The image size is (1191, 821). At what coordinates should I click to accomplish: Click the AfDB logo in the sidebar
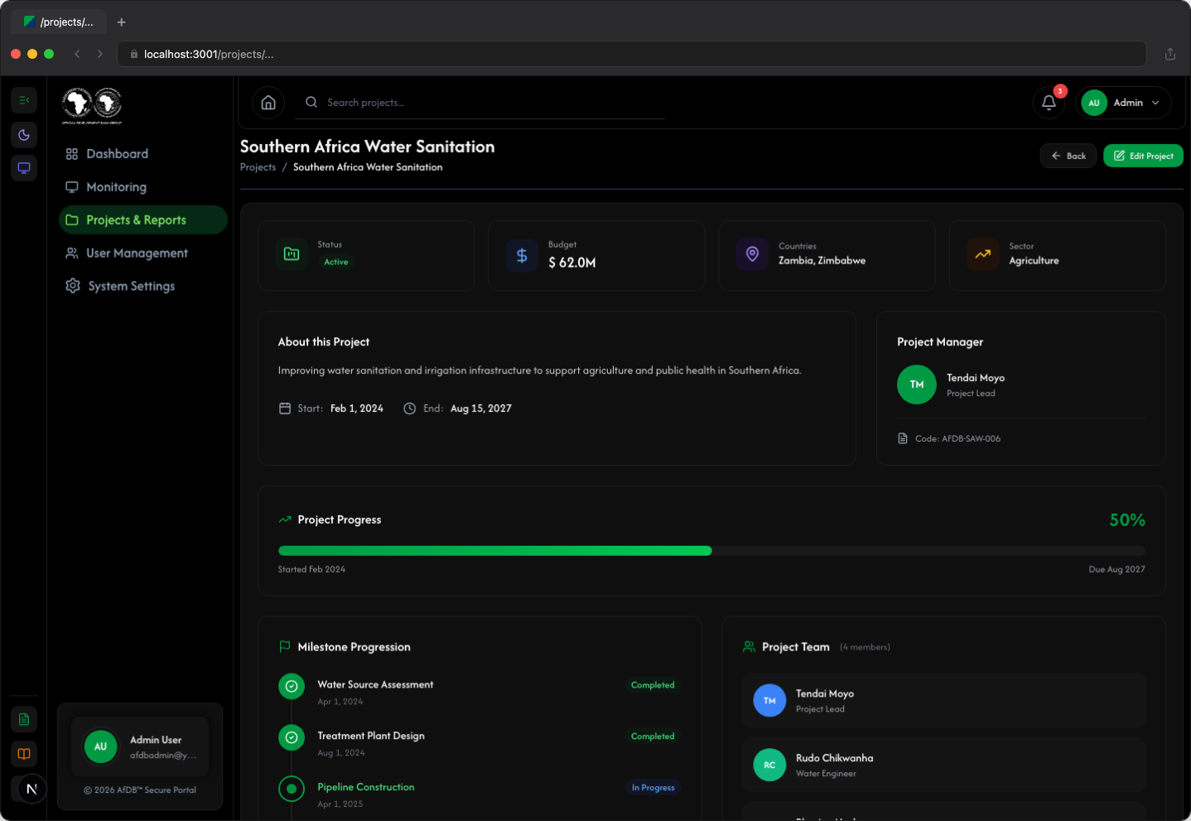click(92, 105)
